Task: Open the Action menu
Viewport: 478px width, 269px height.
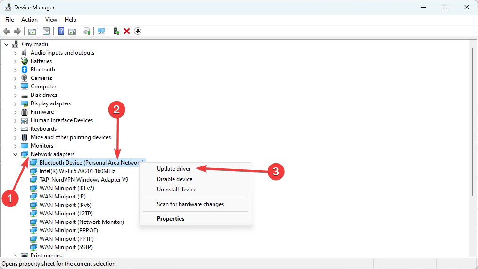Action: (29, 20)
